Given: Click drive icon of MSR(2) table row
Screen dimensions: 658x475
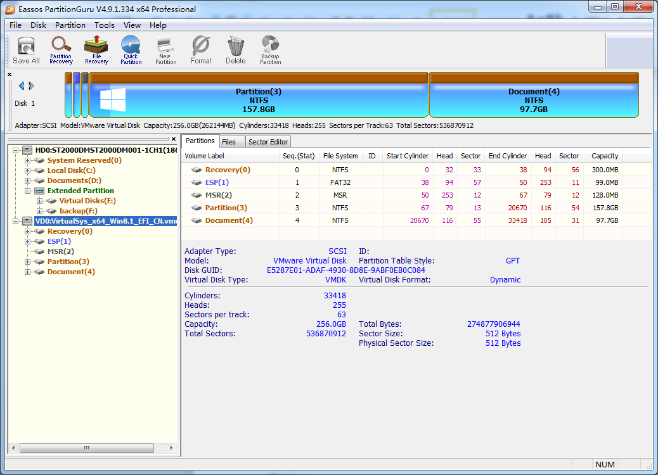Looking at the screenshot, I should [x=197, y=195].
